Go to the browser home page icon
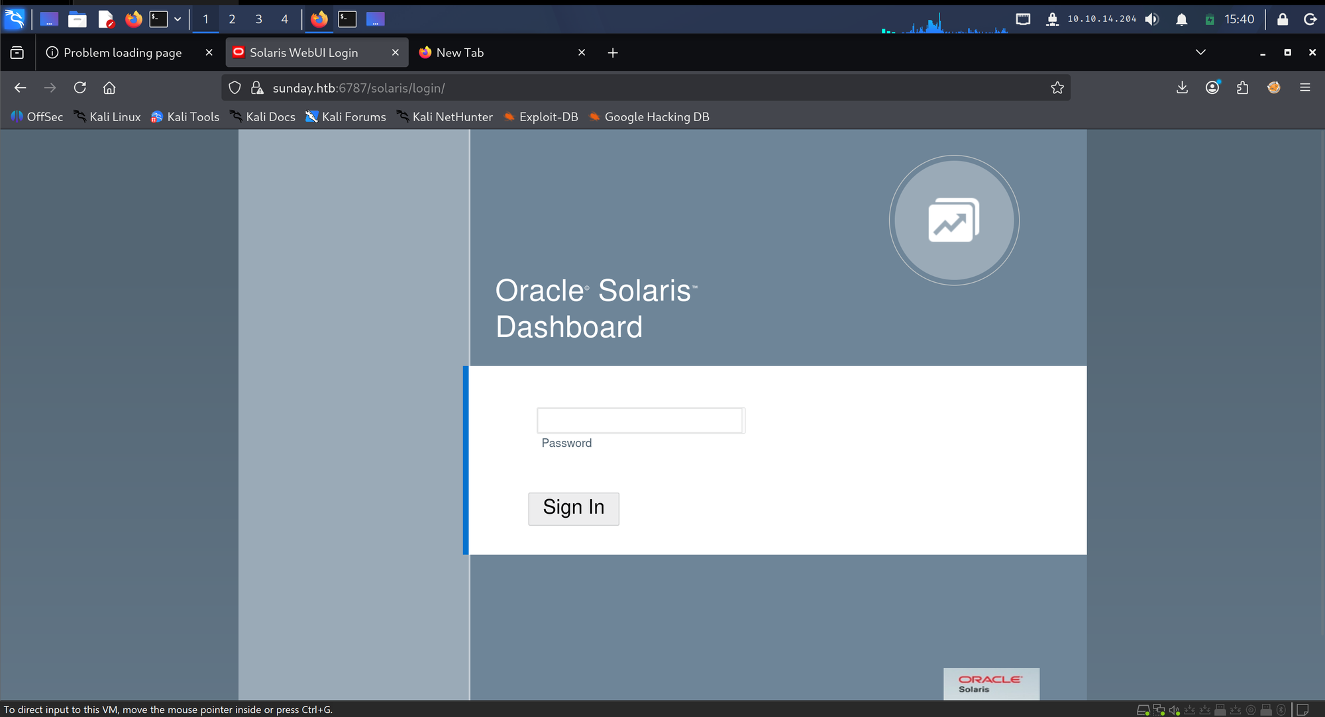This screenshot has height=717, width=1325. coord(109,87)
